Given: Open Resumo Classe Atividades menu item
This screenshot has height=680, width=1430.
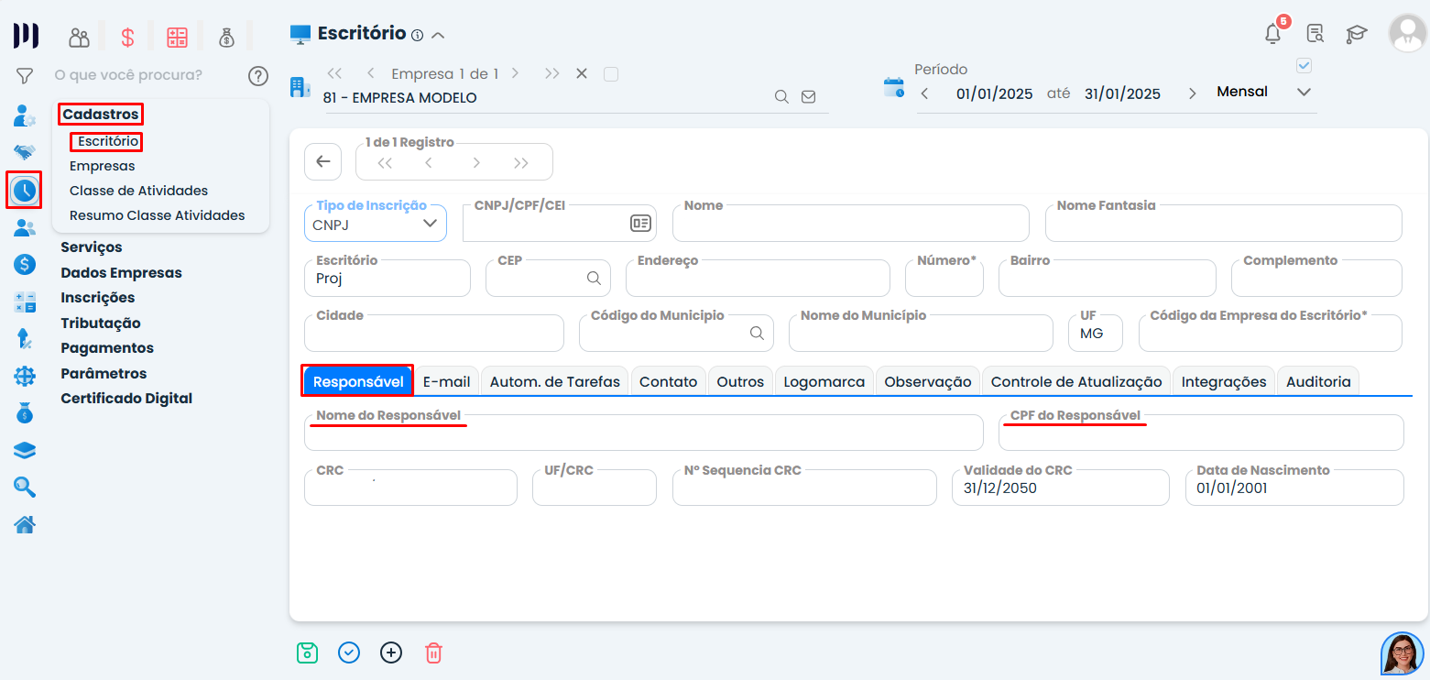Looking at the screenshot, I should point(158,215).
